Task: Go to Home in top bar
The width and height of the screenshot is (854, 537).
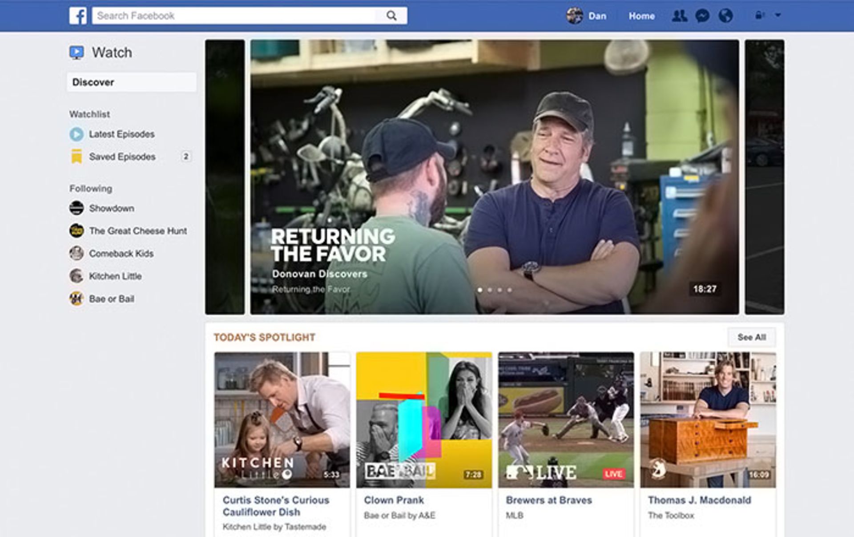Action: [641, 16]
